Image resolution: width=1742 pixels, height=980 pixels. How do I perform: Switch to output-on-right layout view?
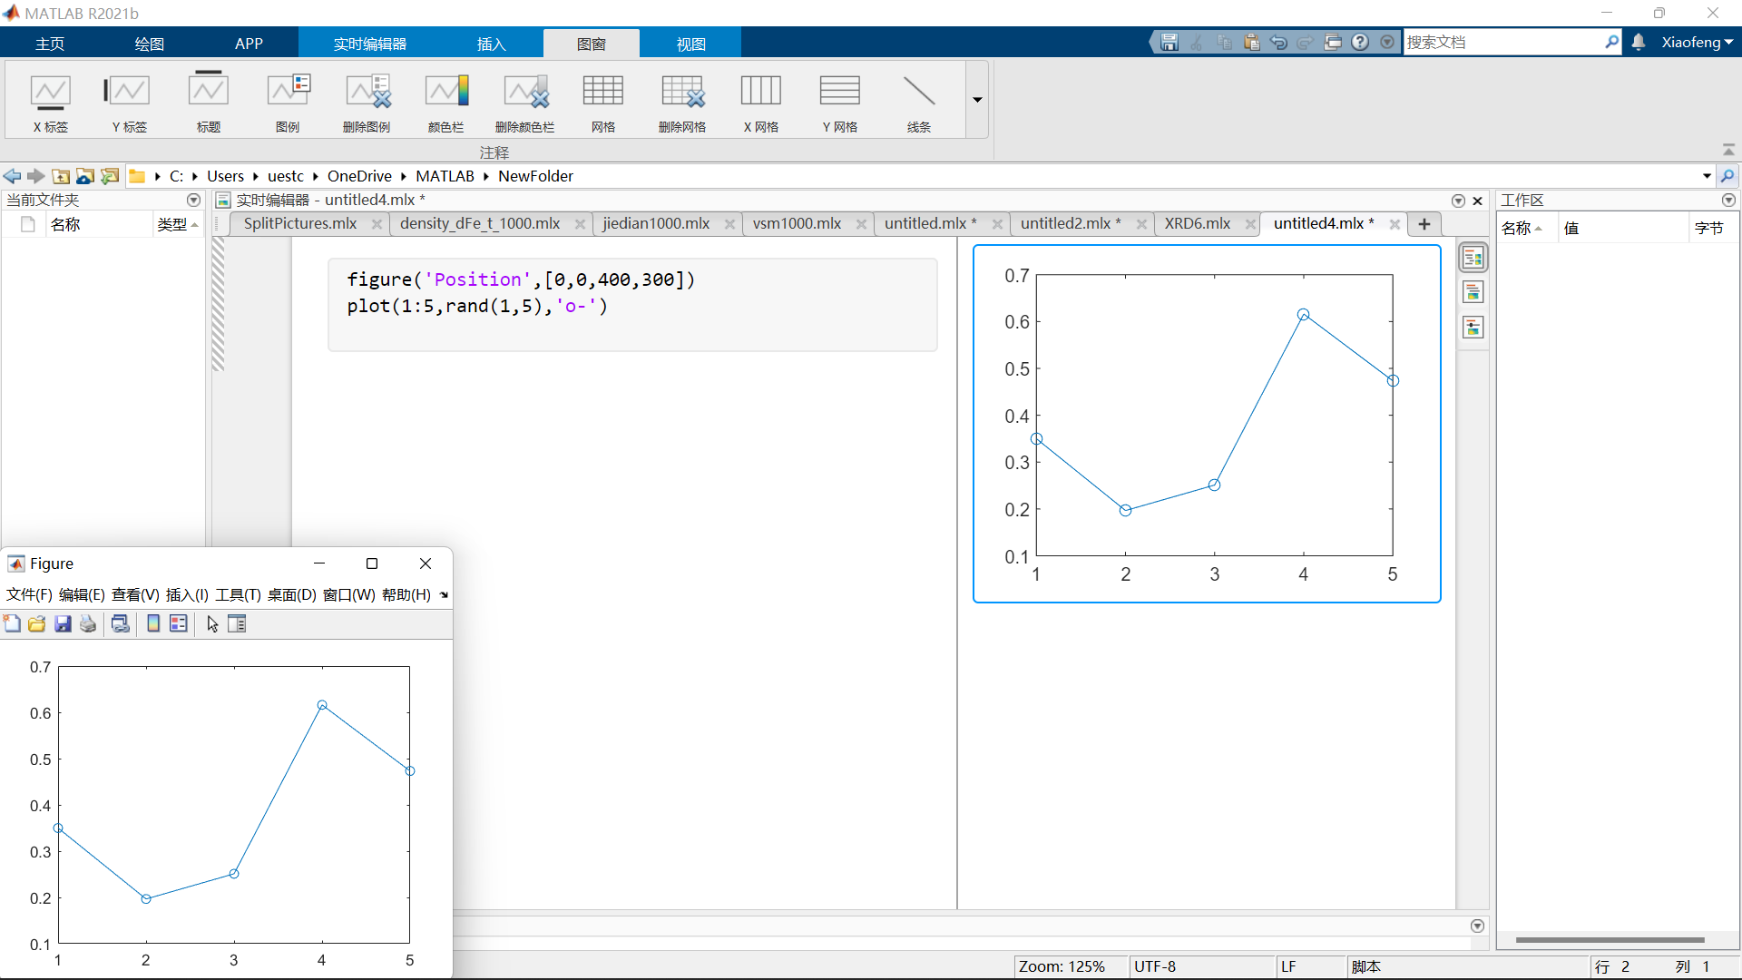(1473, 259)
